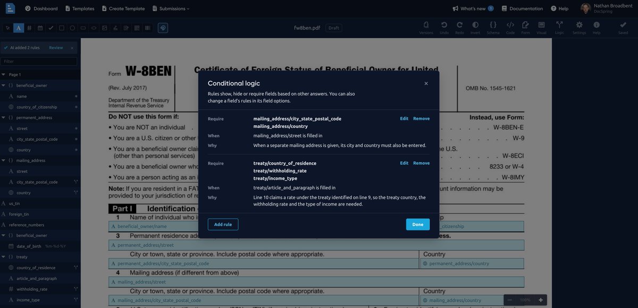The image size is (638, 308).
Task: Remove the mailing_address require rule
Action: (x=421, y=118)
